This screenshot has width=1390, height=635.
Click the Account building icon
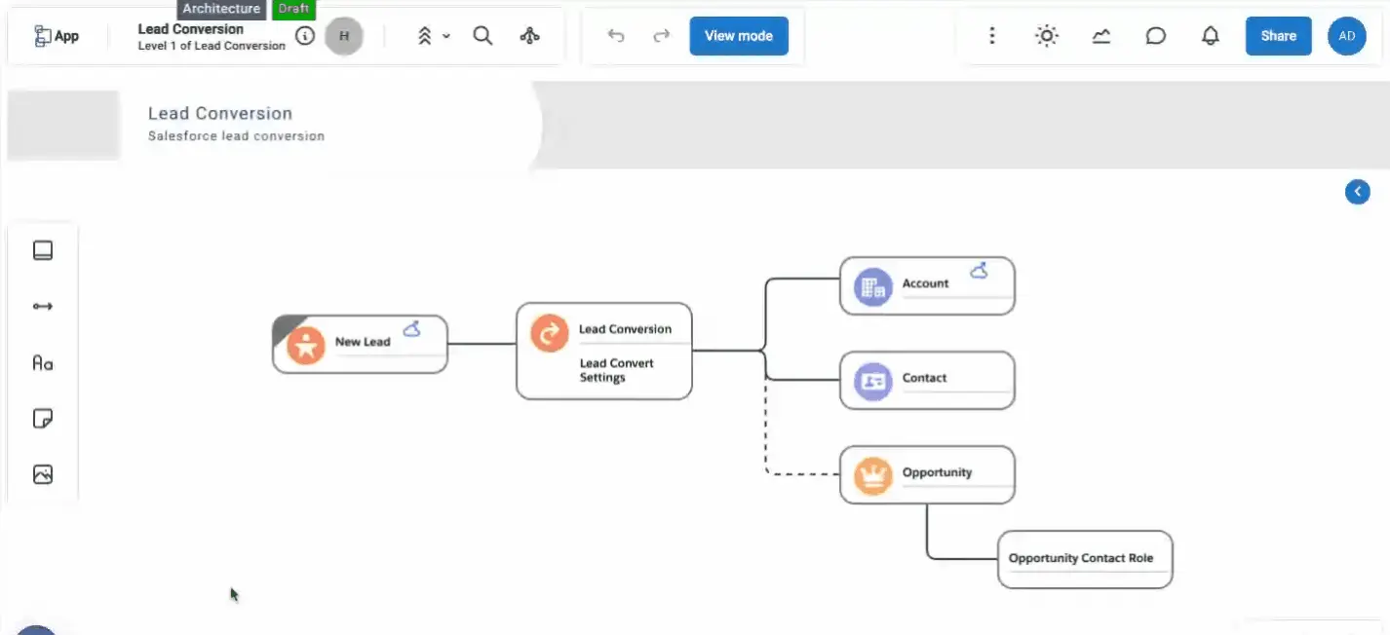click(873, 287)
